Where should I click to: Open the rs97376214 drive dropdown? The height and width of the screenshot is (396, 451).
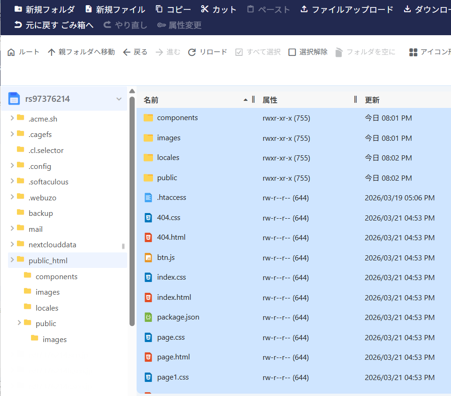coord(119,99)
